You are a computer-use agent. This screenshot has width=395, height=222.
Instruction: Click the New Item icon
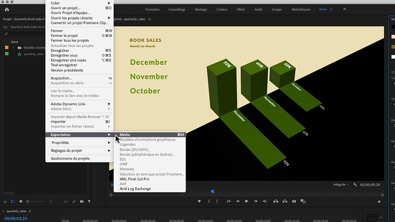tap(89, 201)
